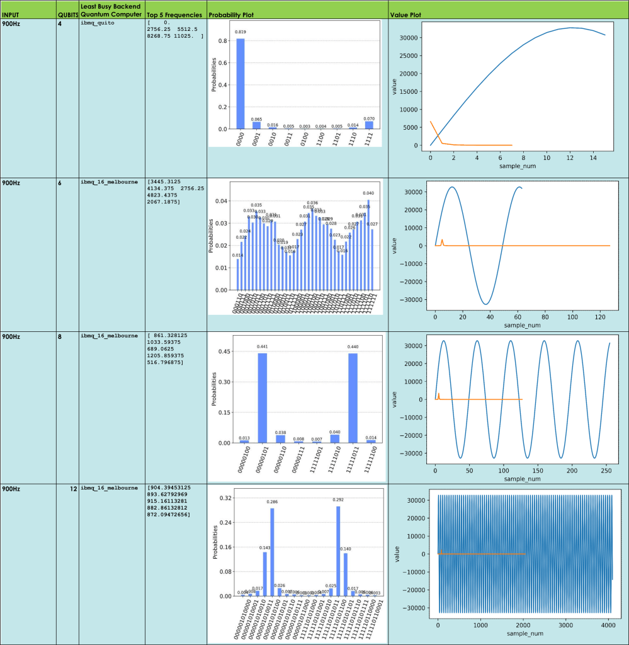Open the 4-qubit value plot
629x645 pixels.
(x=509, y=94)
